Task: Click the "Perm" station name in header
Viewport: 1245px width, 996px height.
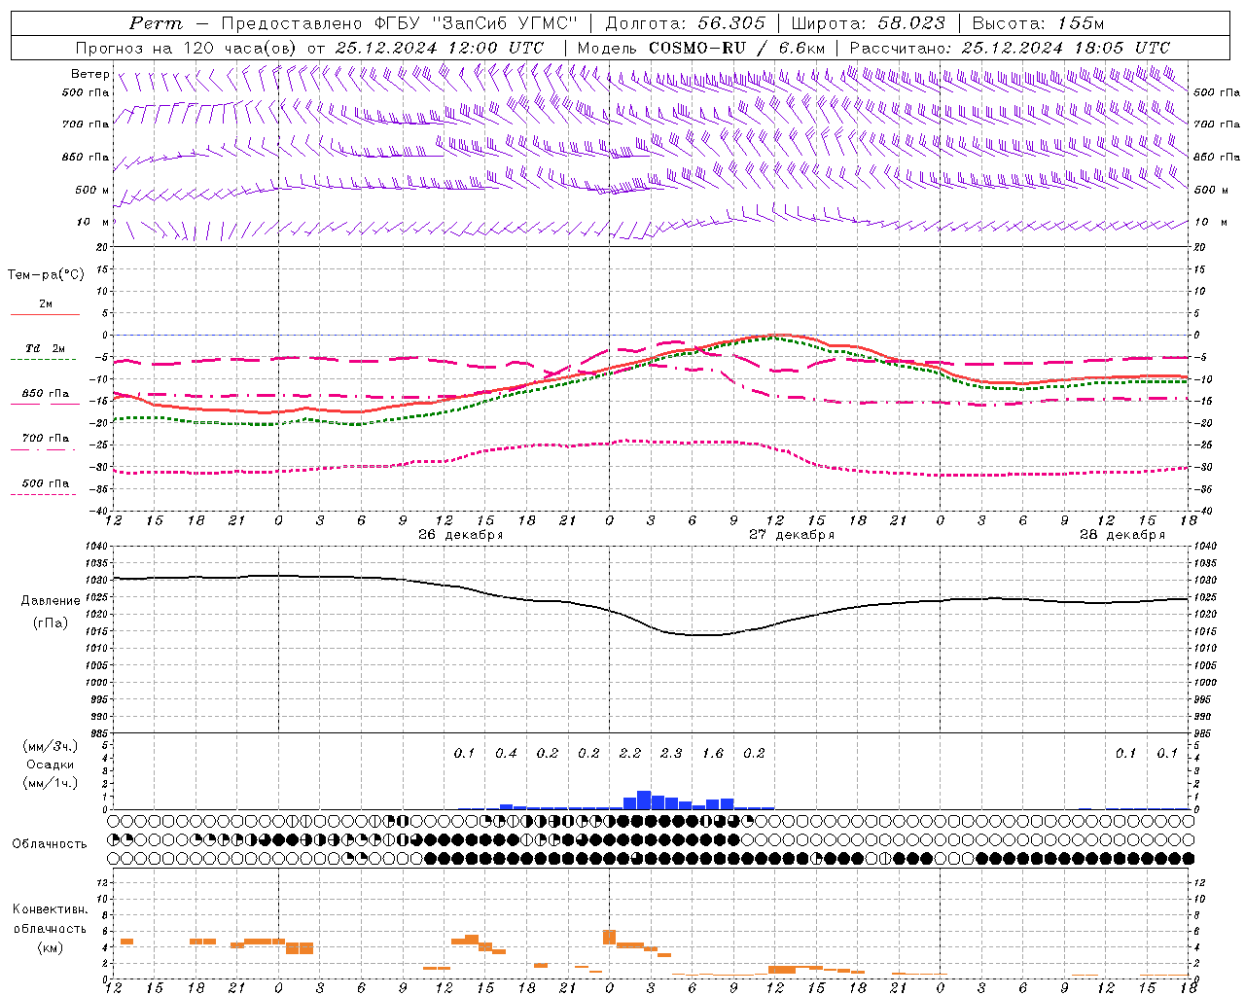Action: click(x=156, y=23)
